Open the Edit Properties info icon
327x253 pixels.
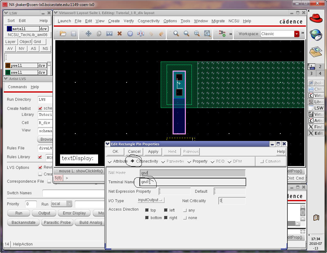click(x=130, y=34)
